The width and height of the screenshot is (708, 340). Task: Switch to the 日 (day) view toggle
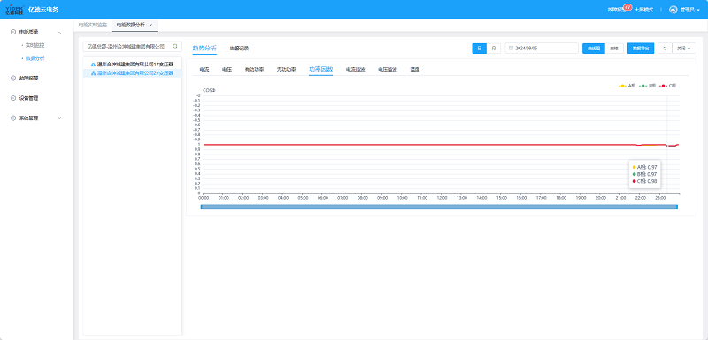point(480,49)
